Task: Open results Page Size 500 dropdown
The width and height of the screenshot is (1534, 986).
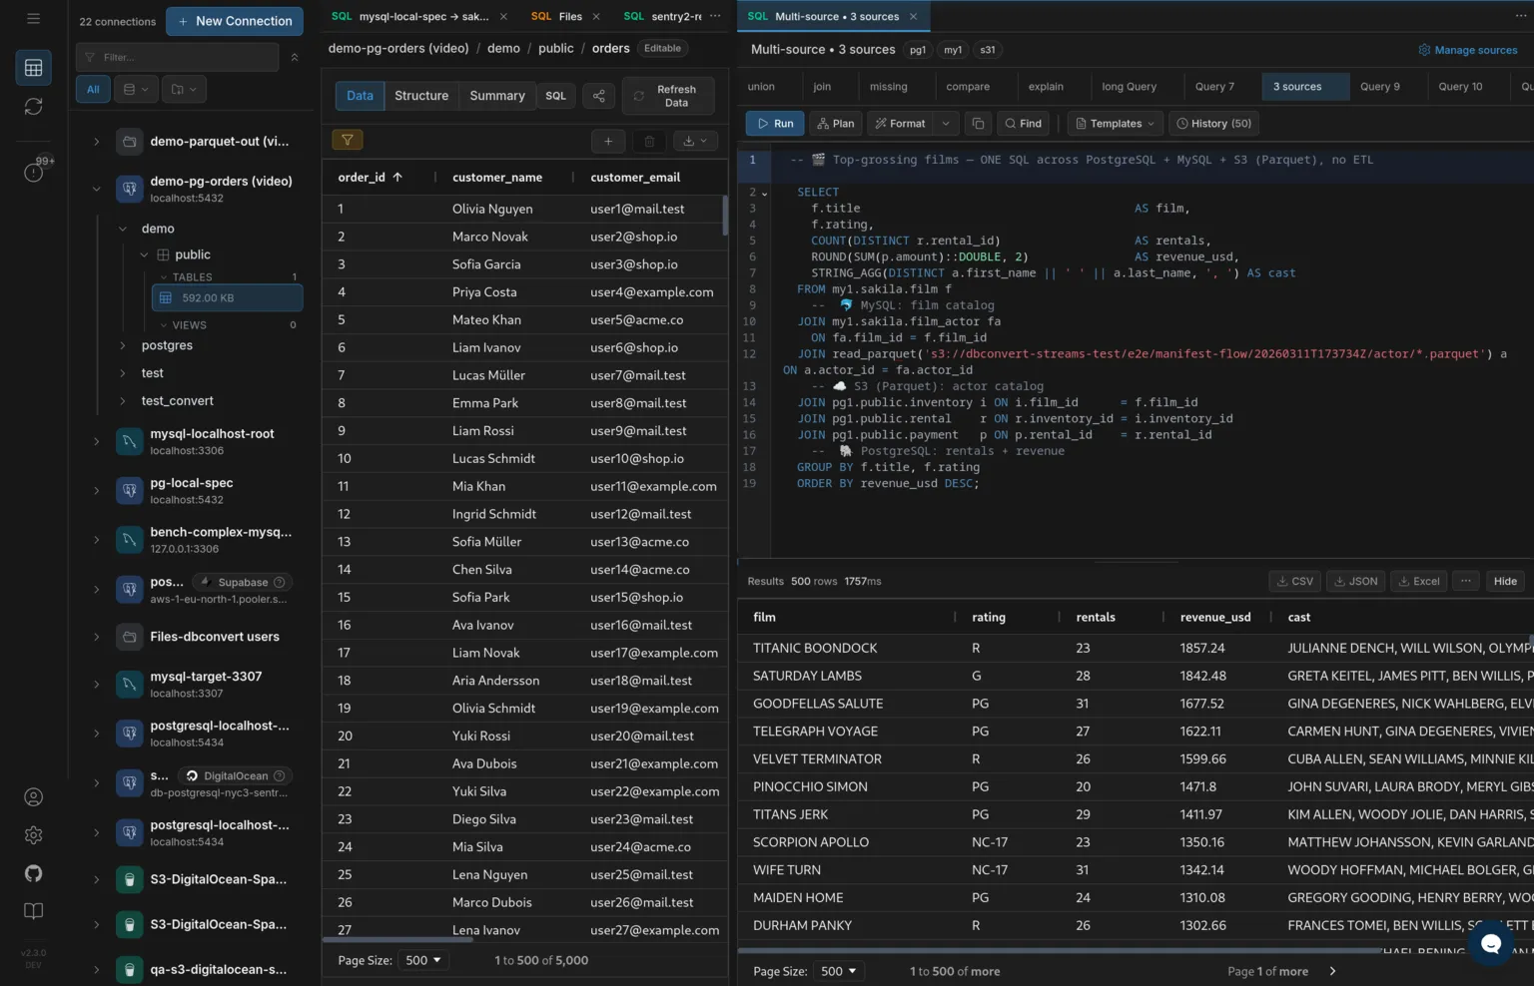Action: pyautogui.click(x=839, y=971)
